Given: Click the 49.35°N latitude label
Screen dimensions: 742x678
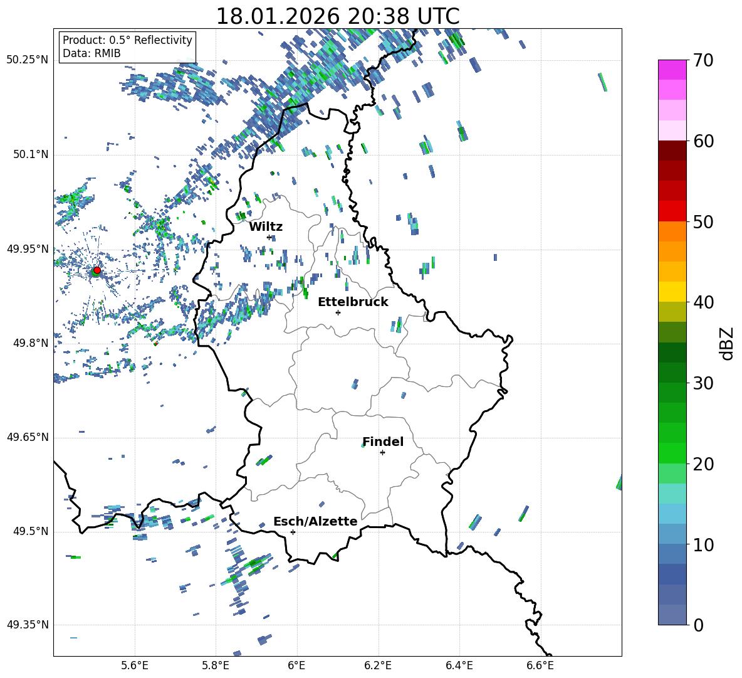Looking at the screenshot, I should [x=27, y=625].
